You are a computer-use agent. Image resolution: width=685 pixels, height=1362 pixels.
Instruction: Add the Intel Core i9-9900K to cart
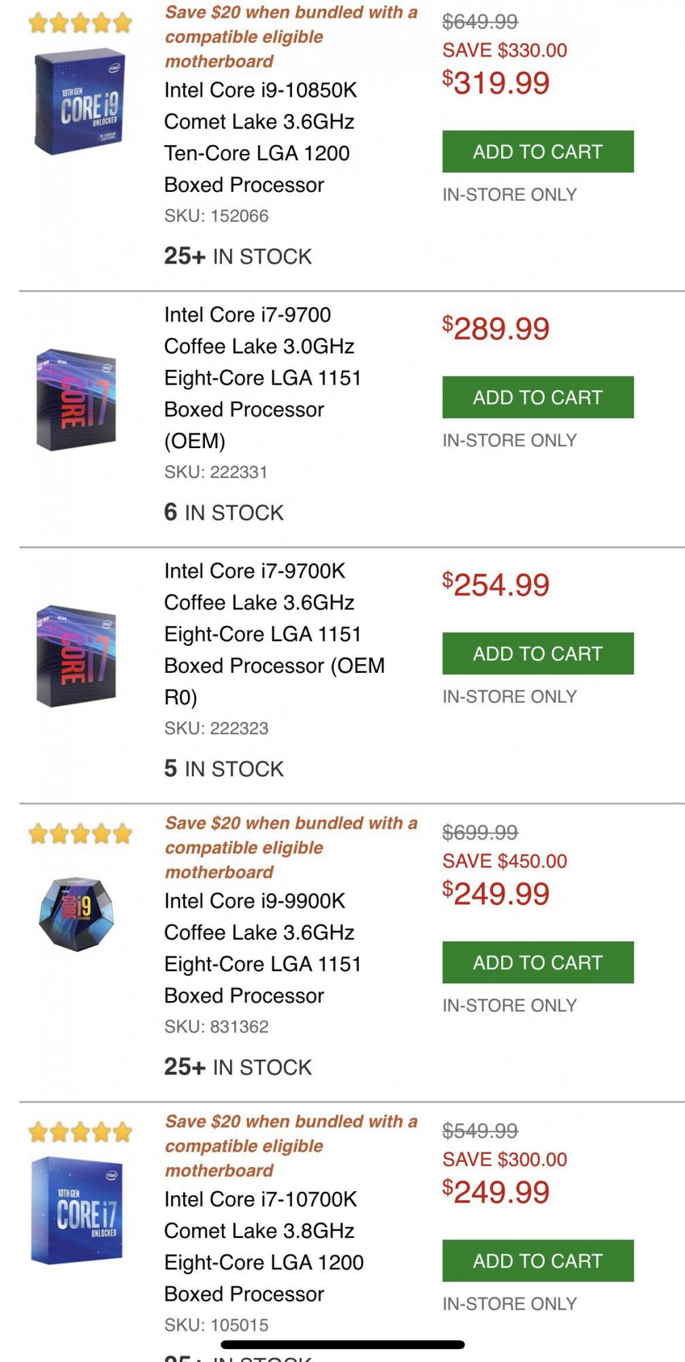(537, 962)
